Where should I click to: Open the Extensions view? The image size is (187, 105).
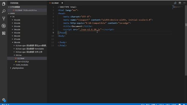point(4,33)
